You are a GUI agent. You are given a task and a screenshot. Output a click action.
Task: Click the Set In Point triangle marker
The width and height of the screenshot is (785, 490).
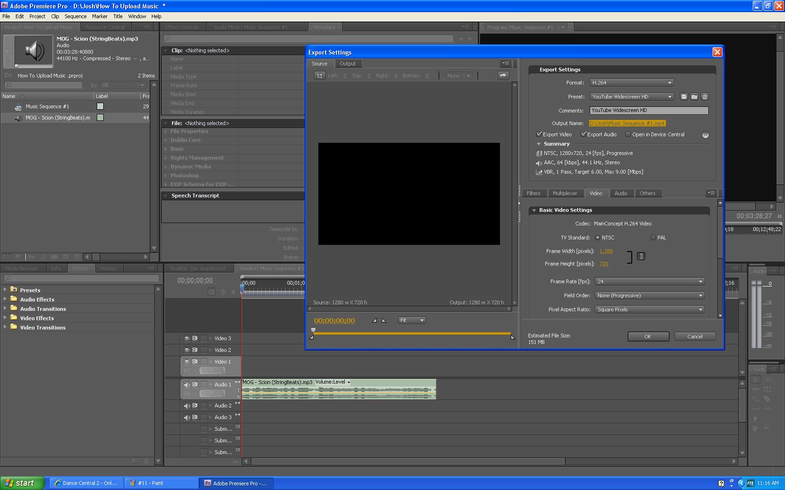pos(374,320)
